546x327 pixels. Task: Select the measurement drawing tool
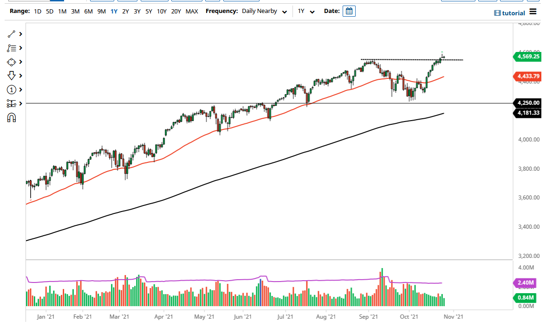click(11, 103)
